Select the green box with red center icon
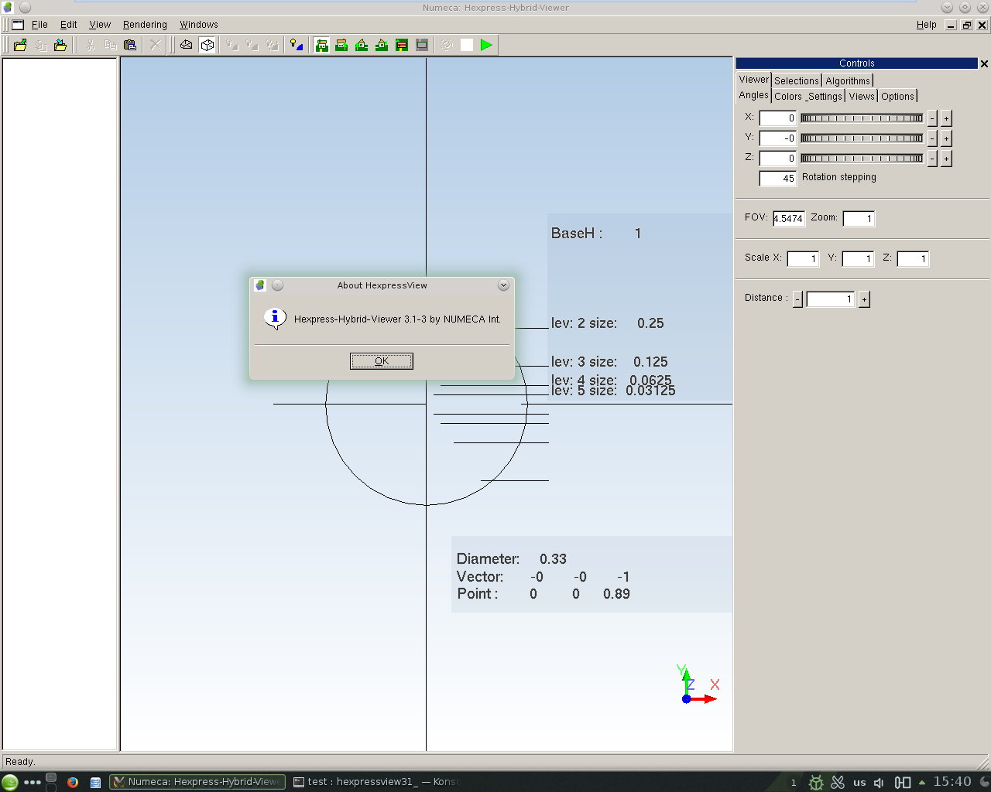Image resolution: width=991 pixels, height=792 pixels. coord(402,45)
